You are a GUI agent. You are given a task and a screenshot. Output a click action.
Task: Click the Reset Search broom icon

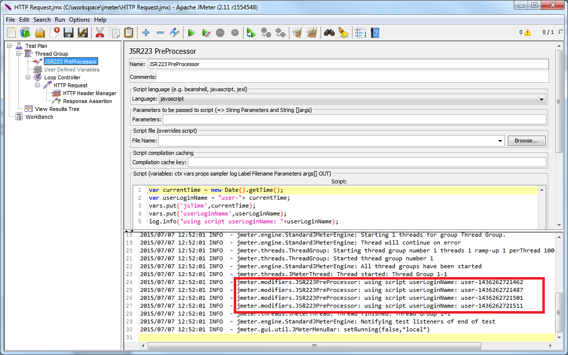(343, 33)
